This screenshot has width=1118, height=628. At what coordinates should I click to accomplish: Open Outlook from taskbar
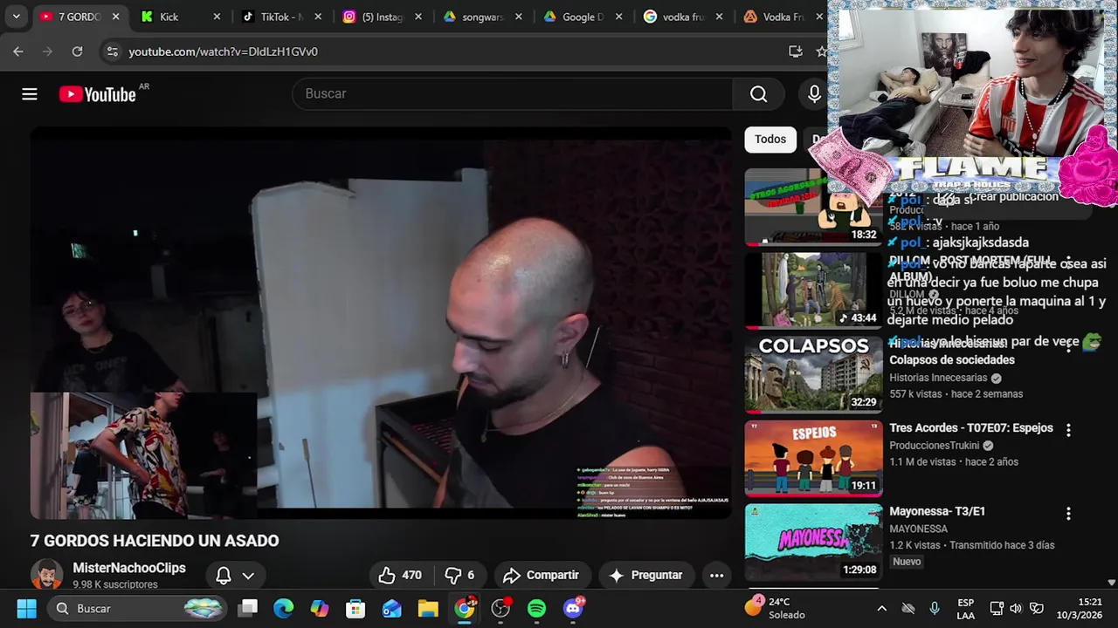click(391, 608)
